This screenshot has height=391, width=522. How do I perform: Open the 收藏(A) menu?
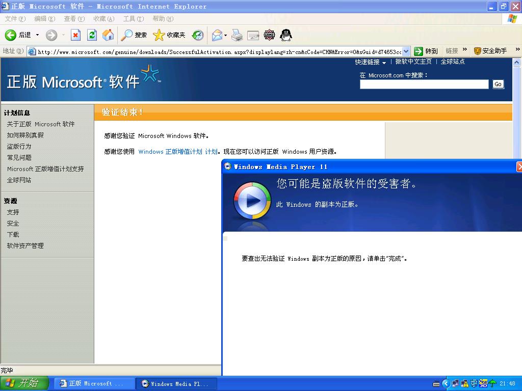click(104, 19)
